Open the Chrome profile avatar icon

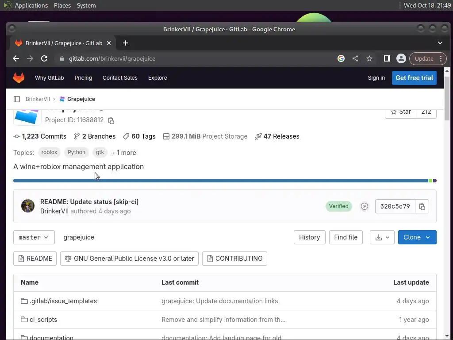click(401, 59)
